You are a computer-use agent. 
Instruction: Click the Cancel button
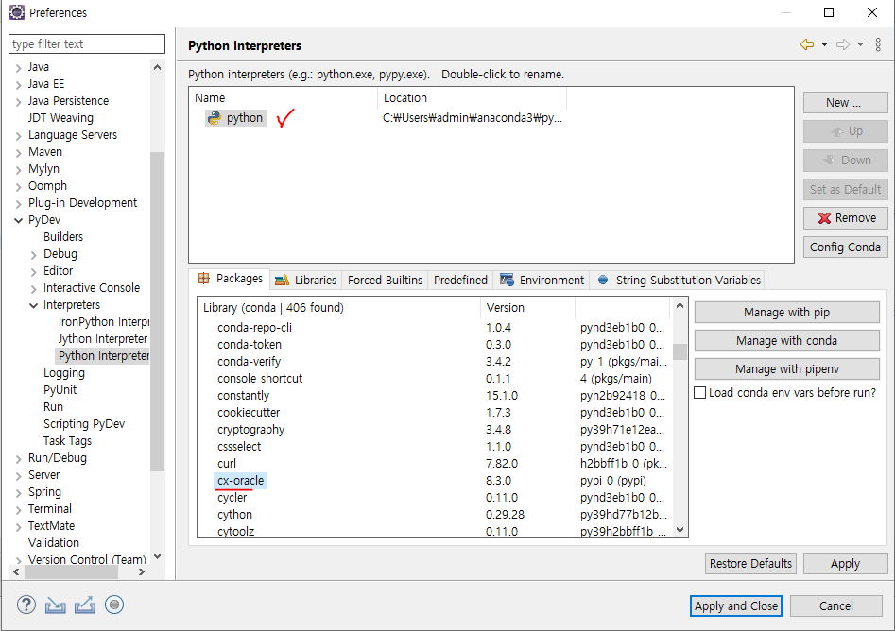[836, 605]
